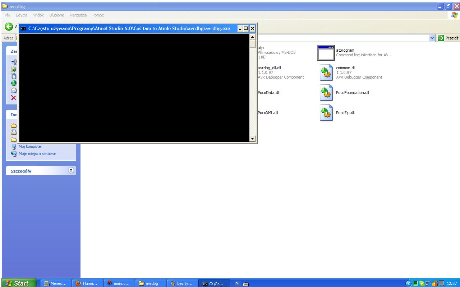The height and width of the screenshot is (287, 460).
Task: Click the 12:37 taskbar clock
Action: pos(452,283)
